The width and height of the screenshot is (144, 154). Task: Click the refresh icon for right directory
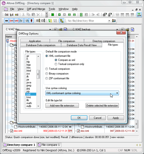click(132, 29)
